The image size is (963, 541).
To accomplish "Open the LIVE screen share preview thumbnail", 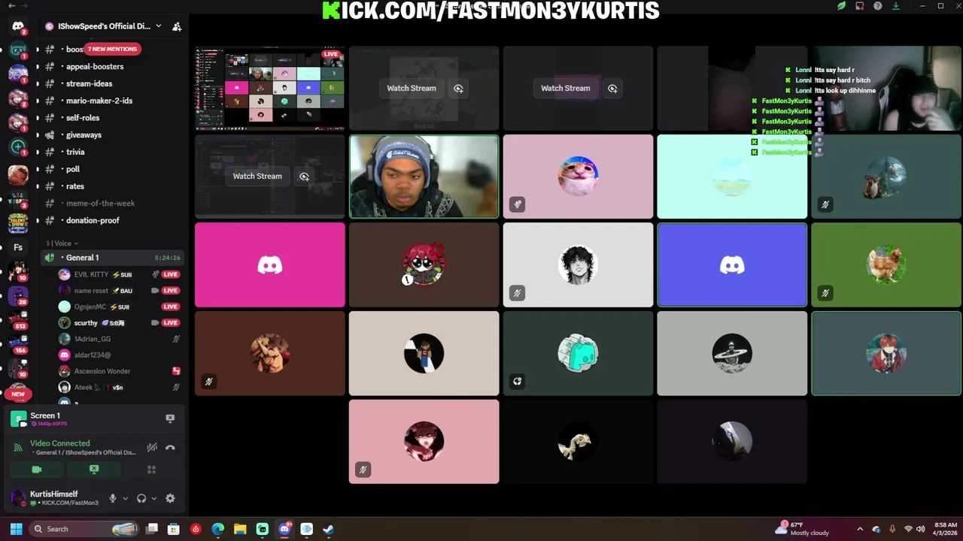I will tap(270, 89).
